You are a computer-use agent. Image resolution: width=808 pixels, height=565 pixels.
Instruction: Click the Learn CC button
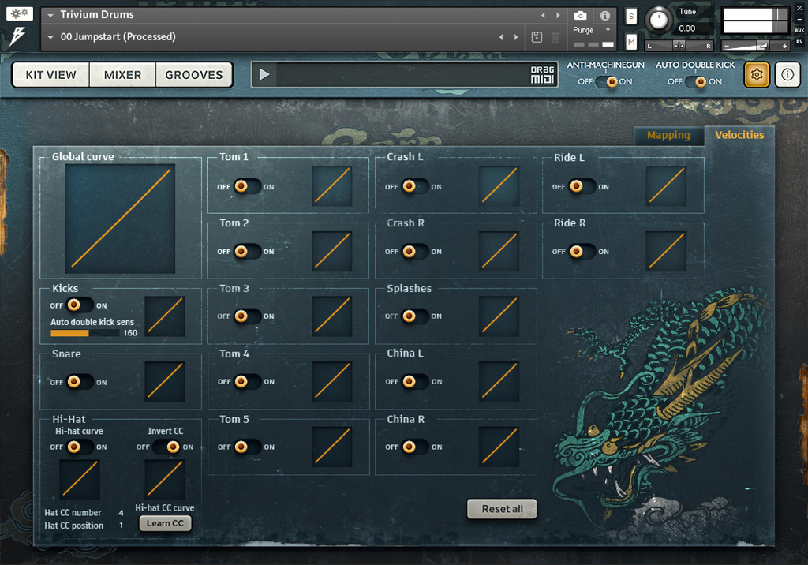[165, 523]
